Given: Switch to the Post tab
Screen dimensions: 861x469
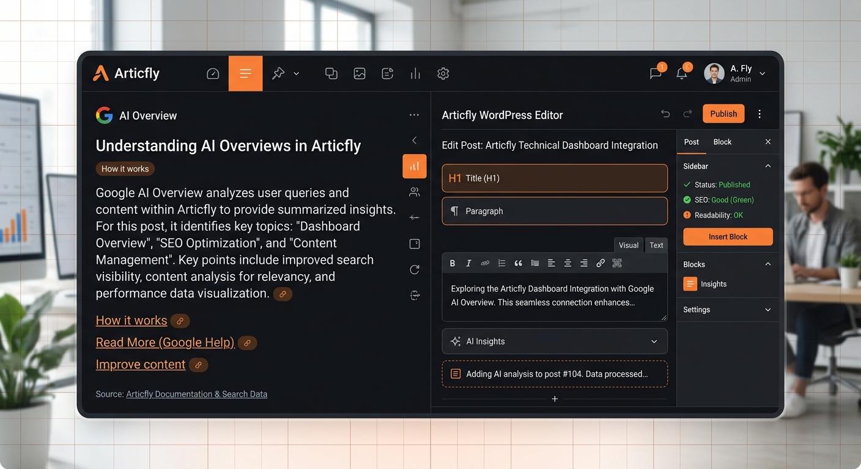Looking at the screenshot, I should [691, 142].
